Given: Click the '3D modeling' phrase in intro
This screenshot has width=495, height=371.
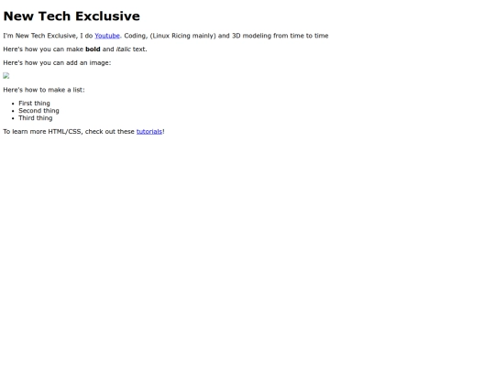Looking at the screenshot, I should [251, 36].
